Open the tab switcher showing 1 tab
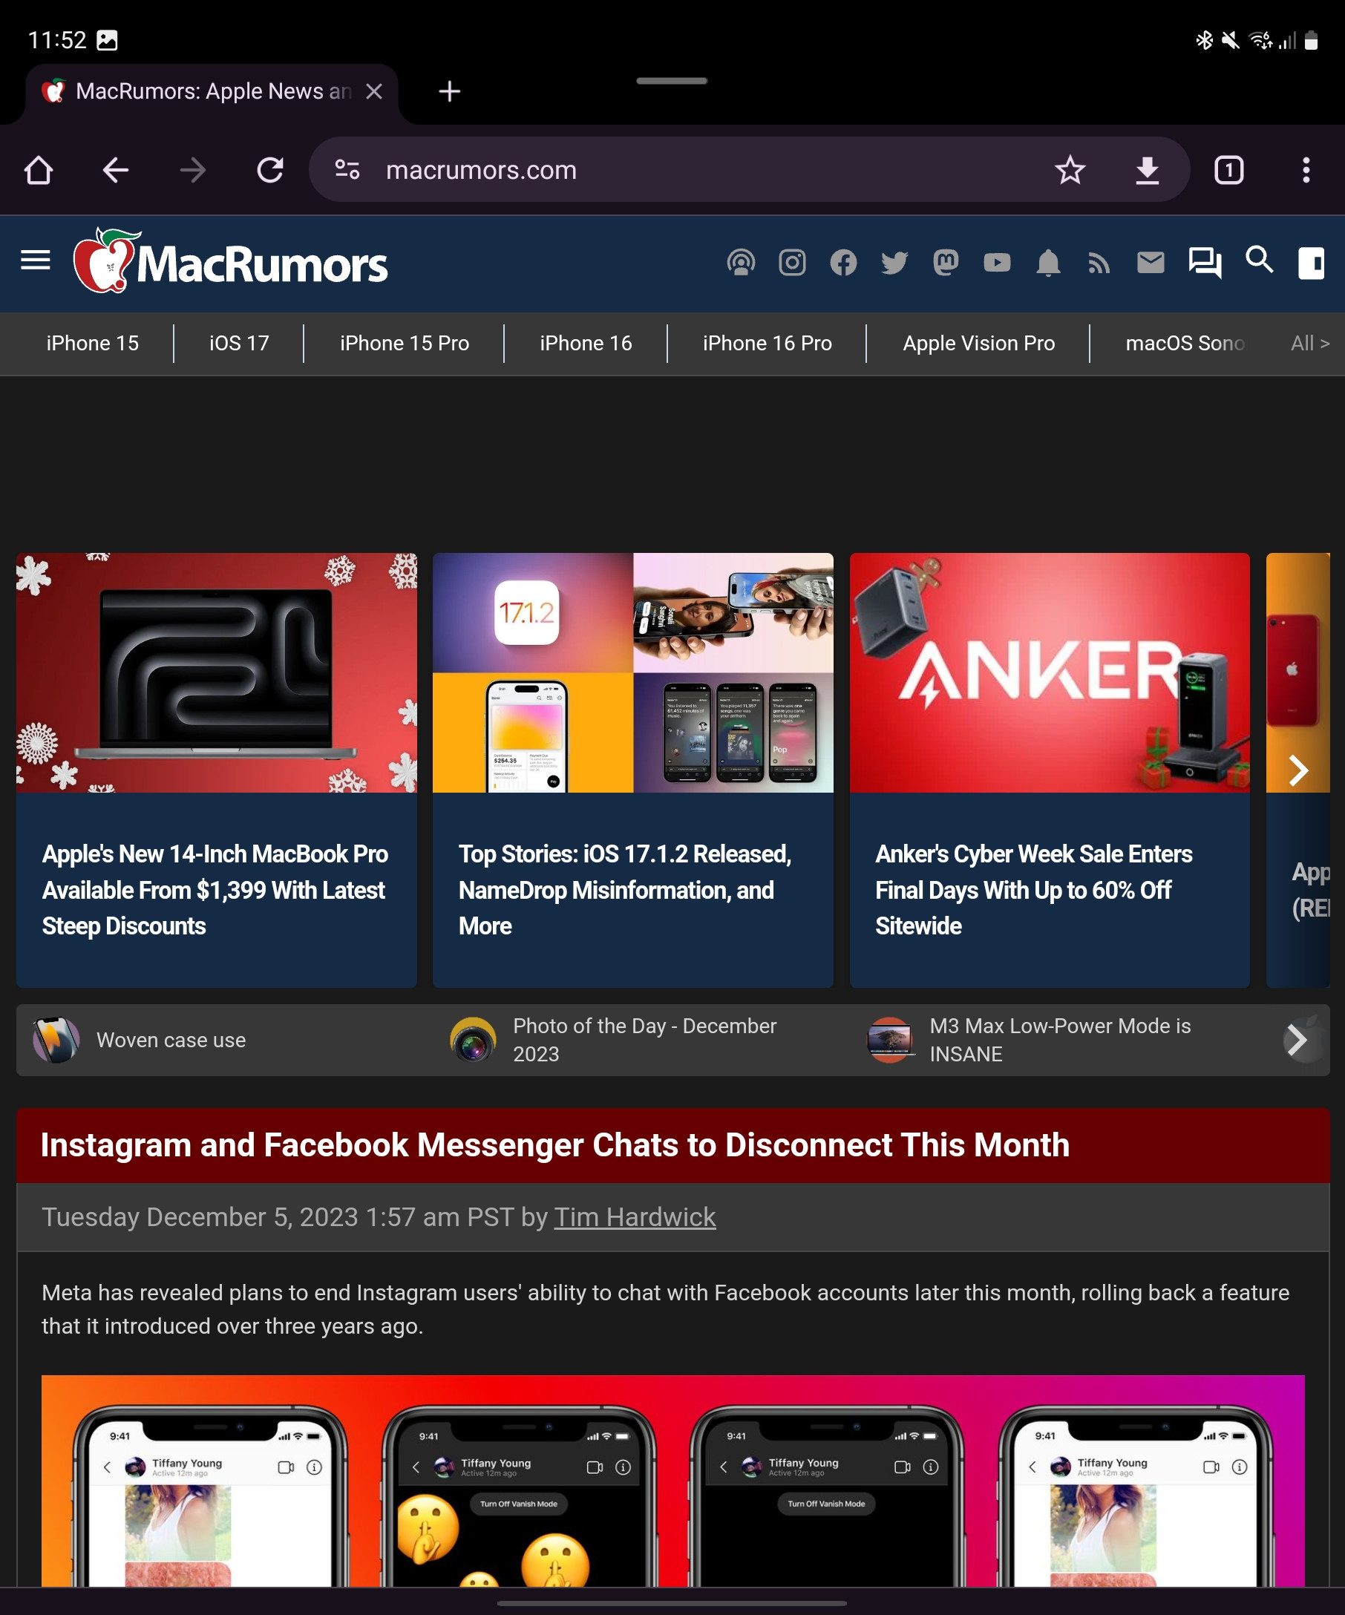The width and height of the screenshot is (1345, 1615). click(1229, 170)
